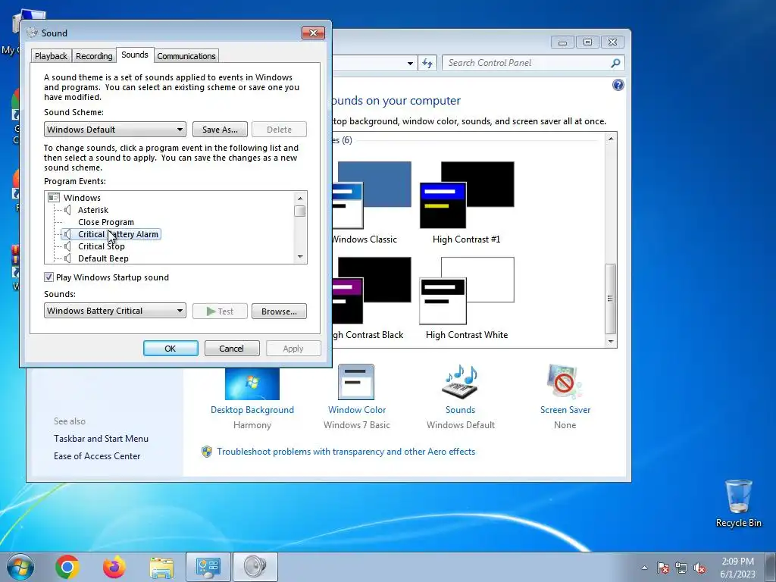Apply the High Contrast White theme
This screenshot has width=776, height=582.
467,299
